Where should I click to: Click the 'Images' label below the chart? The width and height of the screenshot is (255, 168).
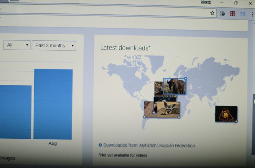[8, 158]
